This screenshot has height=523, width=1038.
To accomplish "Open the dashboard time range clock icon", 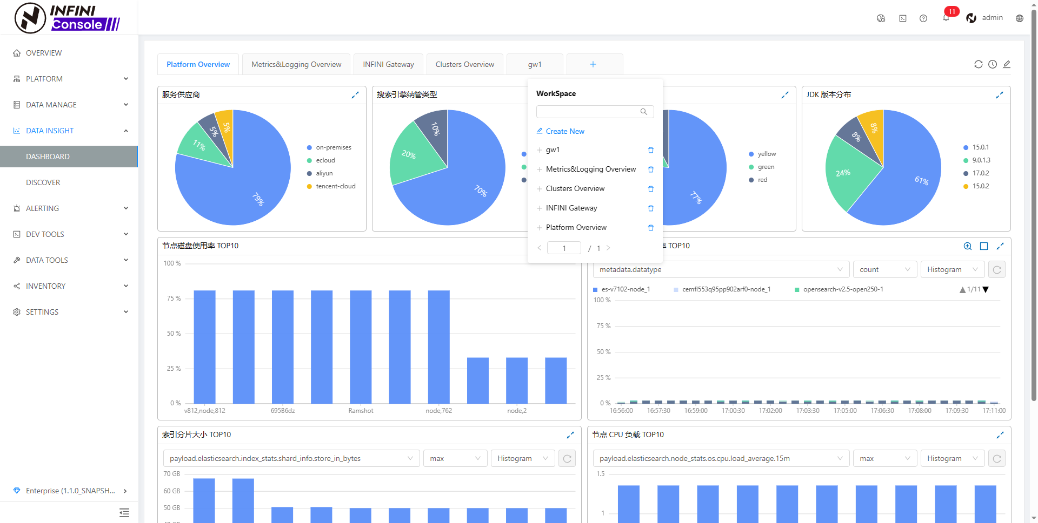I will pyautogui.click(x=993, y=64).
